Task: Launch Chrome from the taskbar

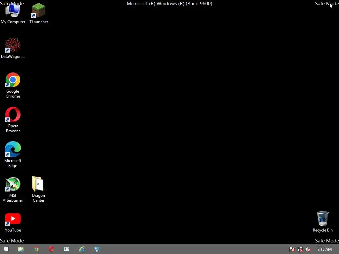Action: click(36, 249)
